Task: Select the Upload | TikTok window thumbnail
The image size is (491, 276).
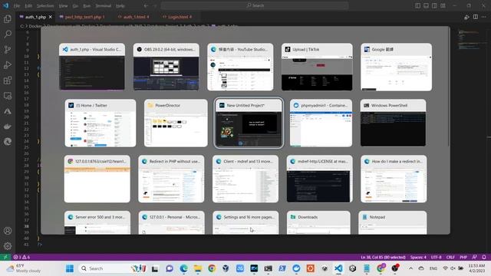Action: pyautogui.click(x=317, y=67)
